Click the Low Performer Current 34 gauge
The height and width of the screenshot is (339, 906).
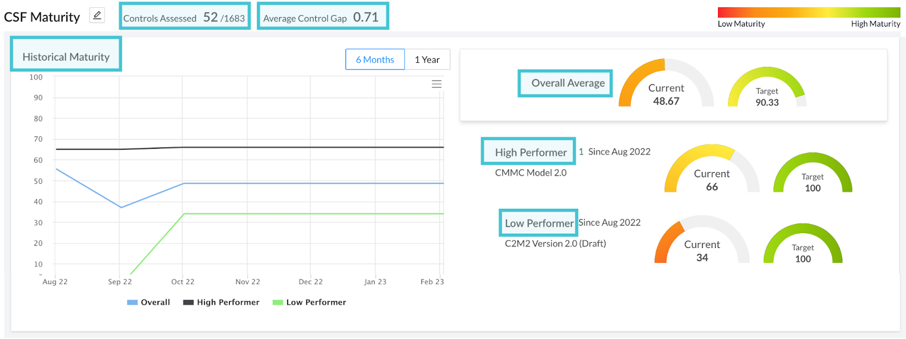702,240
